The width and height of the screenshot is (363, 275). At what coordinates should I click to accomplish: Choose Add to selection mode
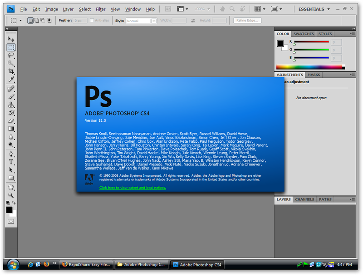[x=37, y=20]
